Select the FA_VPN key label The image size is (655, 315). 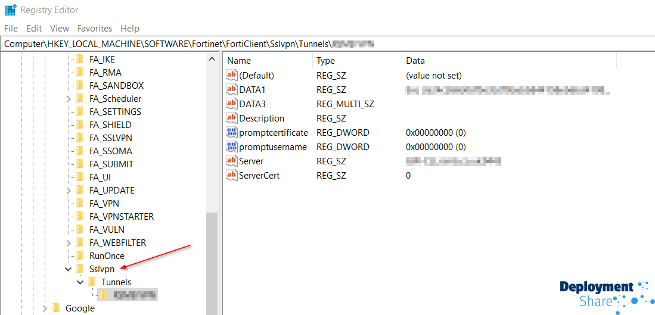click(x=104, y=203)
